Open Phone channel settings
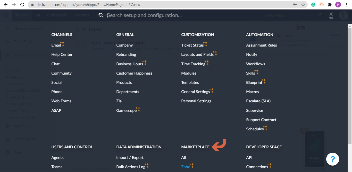352x172 pixels. point(57,92)
